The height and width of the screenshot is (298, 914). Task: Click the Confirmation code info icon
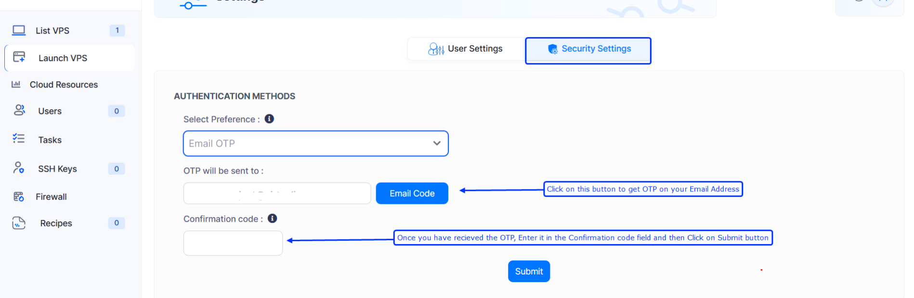(x=272, y=219)
